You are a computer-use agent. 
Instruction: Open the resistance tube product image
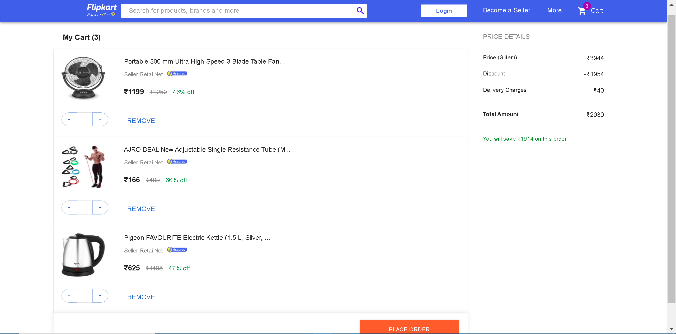(83, 167)
